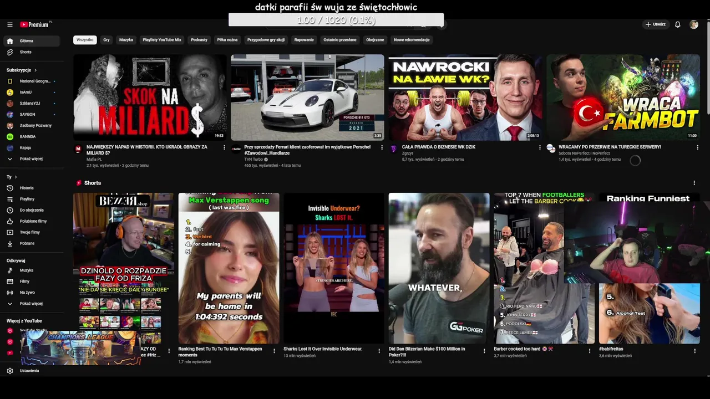This screenshot has width=710, height=399.
Task: Open Playlisty in sidebar
Action: [32, 199]
